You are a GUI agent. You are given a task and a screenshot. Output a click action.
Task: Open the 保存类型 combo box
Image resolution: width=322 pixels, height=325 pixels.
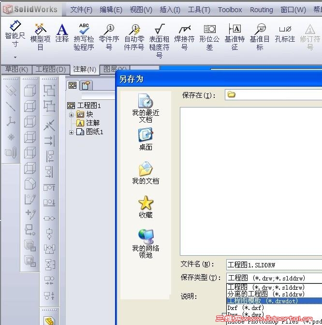click(x=274, y=278)
